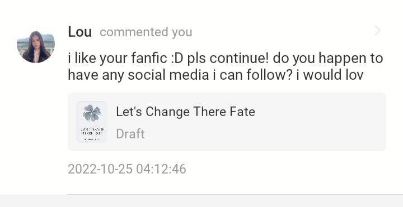Tap the comment line 'have any social media'
The image size is (403, 207).
pos(215,75)
